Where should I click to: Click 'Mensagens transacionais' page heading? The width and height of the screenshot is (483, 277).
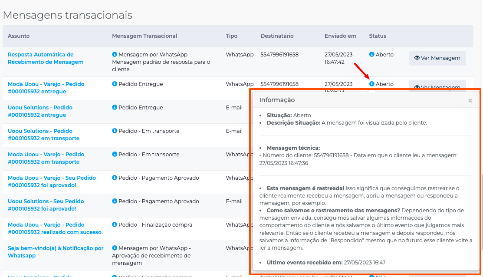coord(67,15)
